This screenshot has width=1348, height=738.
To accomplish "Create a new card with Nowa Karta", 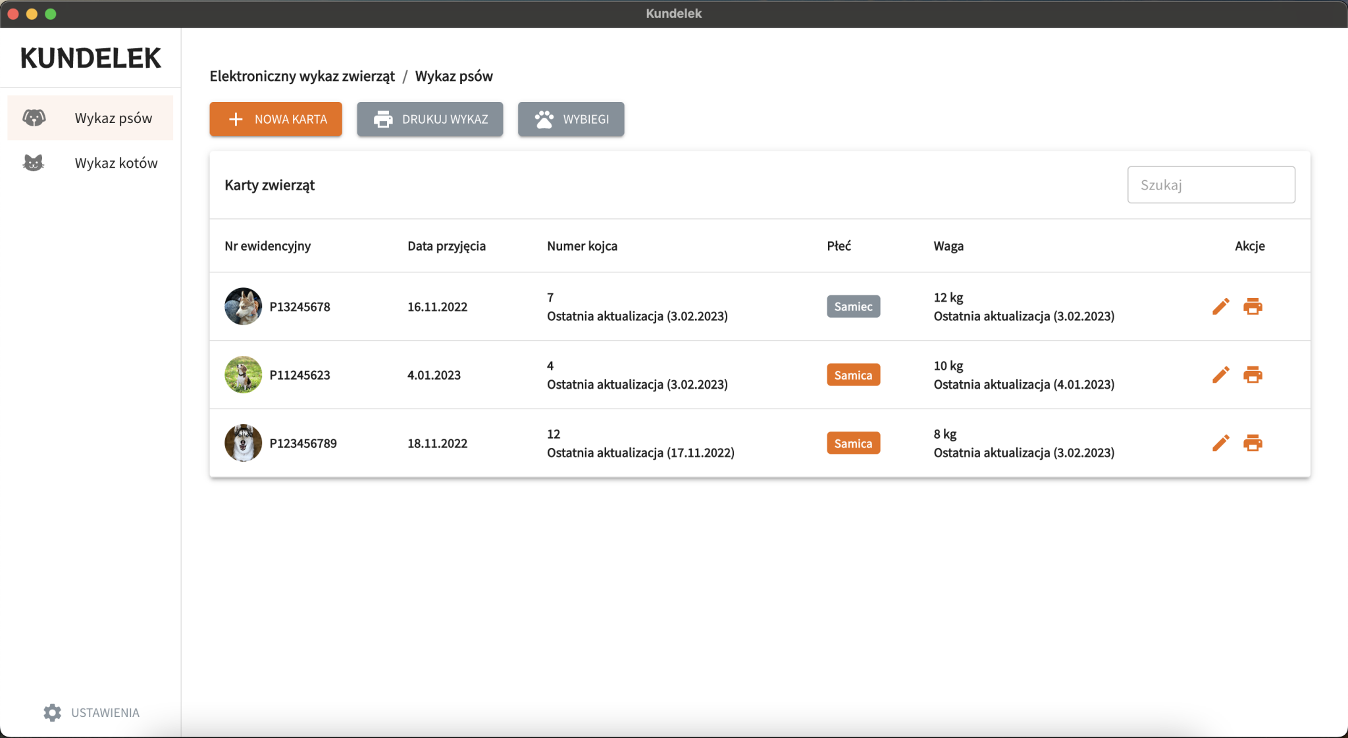I will click(276, 119).
